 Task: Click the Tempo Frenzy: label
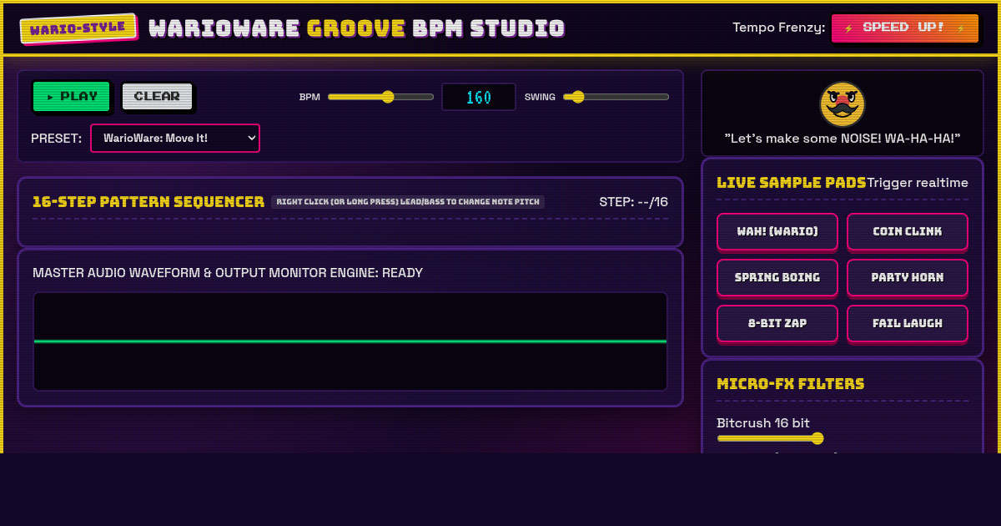tap(779, 28)
